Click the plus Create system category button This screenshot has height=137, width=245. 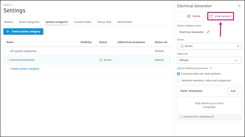23,31
